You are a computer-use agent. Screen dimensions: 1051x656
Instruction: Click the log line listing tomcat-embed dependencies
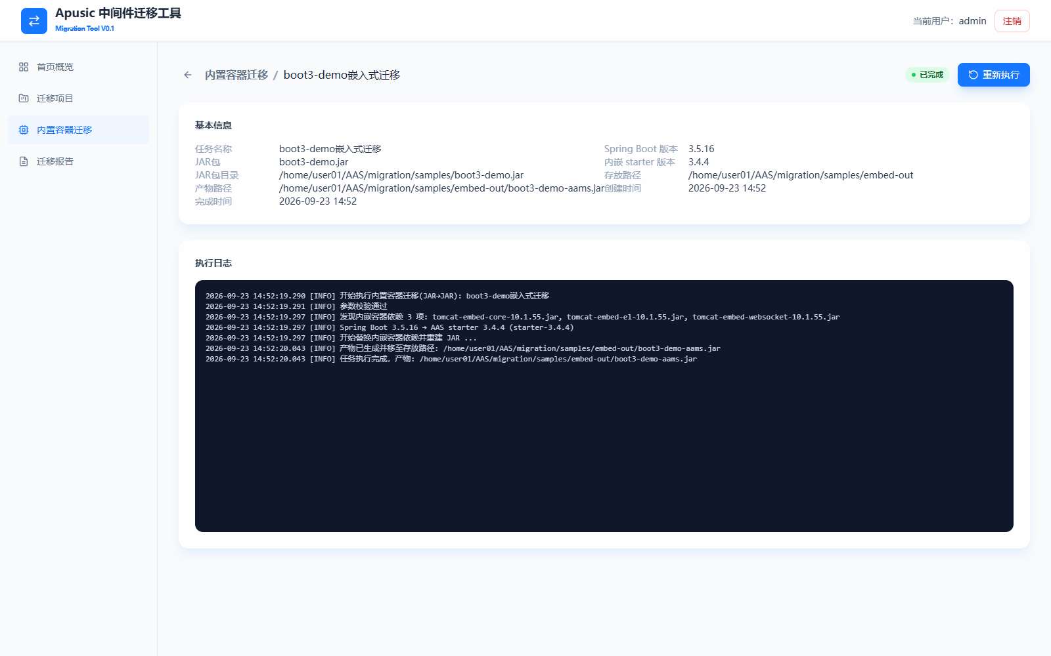[522, 317]
